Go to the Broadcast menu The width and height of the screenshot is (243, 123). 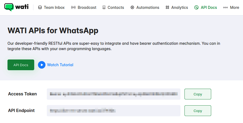(84, 8)
